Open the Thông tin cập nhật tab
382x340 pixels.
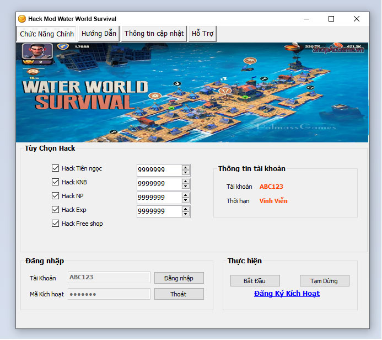(x=154, y=34)
